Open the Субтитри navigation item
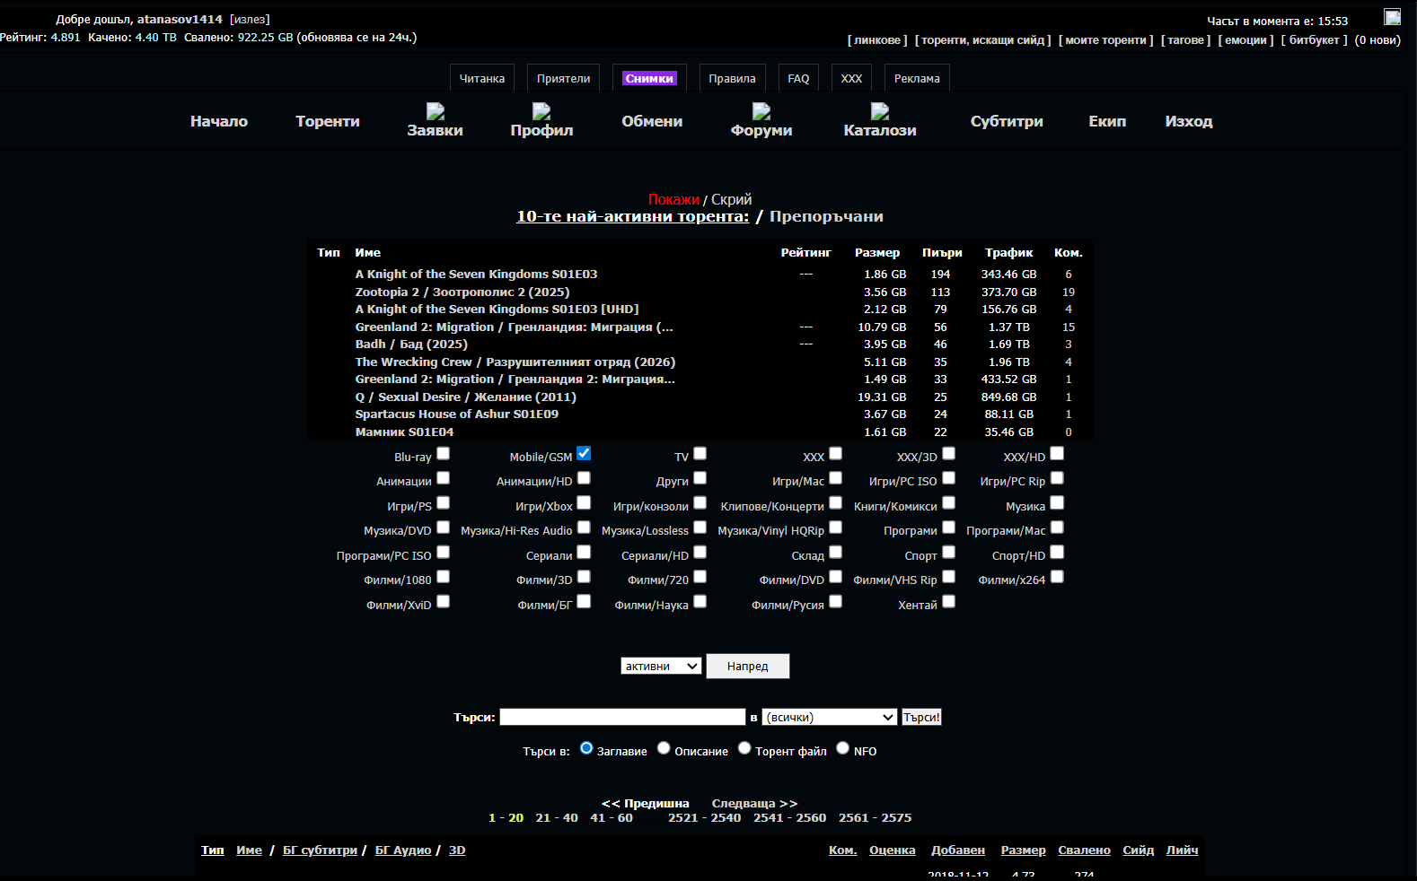This screenshot has width=1417, height=881. [1007, 121]
